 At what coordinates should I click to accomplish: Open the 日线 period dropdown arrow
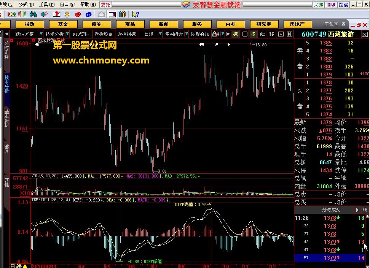click(160, 34)
